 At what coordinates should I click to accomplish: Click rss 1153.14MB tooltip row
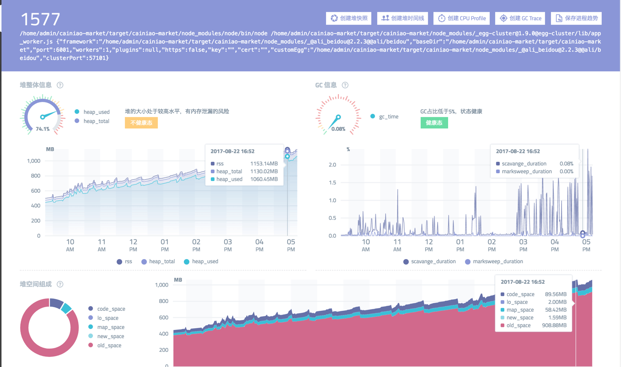point(244,164)
